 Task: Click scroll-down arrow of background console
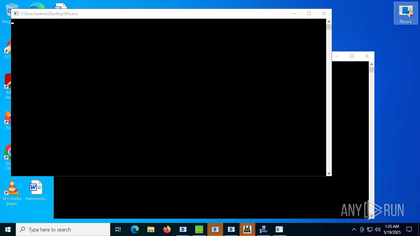click(x=372, y=216)
